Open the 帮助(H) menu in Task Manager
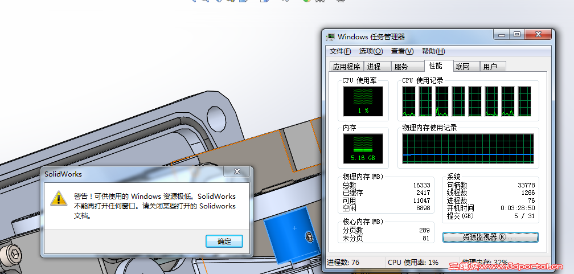 point(433,51)
